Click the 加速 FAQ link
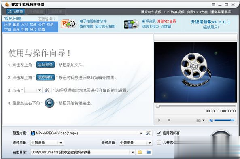Image resolution: width=240 pixels, height=159 pixels. click(x=33, y=25)
